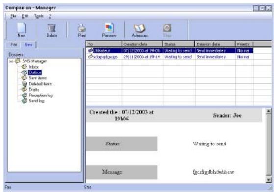Click the Reception log icon
Viewport: 274px width, 192px height.
25,95
